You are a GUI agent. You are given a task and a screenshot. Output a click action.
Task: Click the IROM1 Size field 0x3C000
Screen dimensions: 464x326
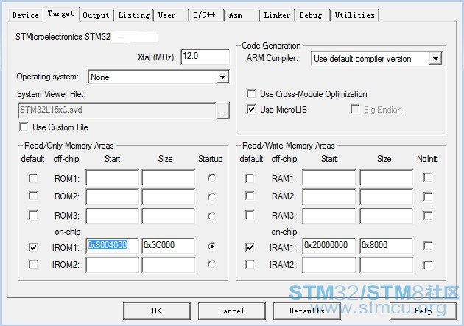[x=169, y=246]
